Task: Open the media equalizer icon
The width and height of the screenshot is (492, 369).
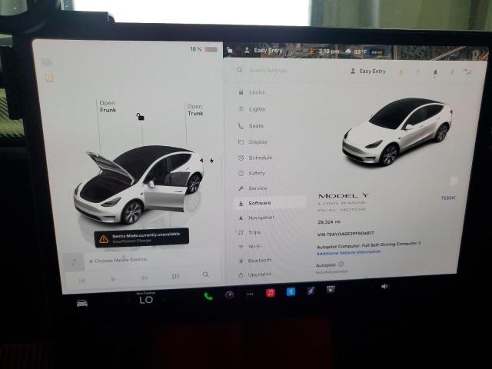Action: (x=175, y=277)
